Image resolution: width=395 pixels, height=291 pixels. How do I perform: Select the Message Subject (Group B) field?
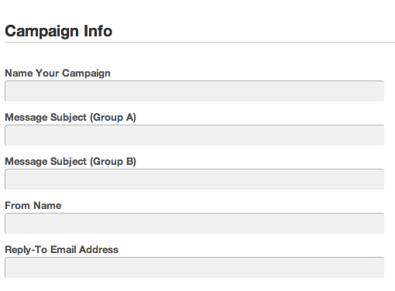tap(194, 179)
